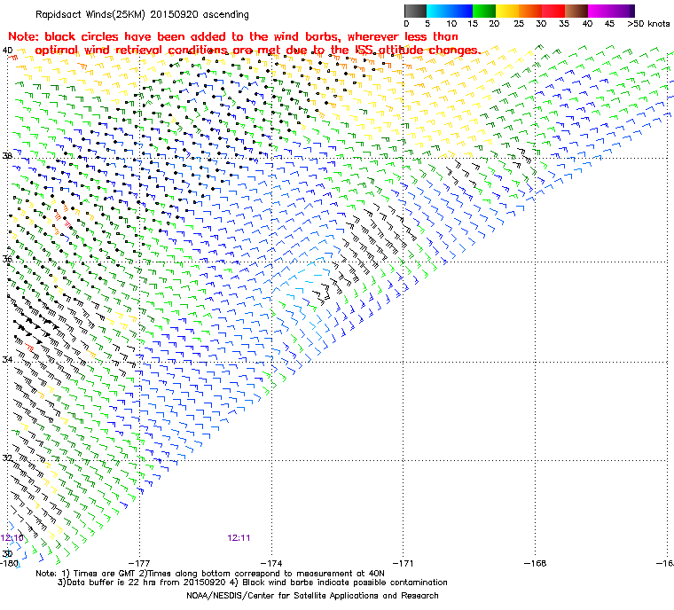The image size is (674, 610).
Task: Click the green 15-20 knots color swatch
Action: coord(484,11)
